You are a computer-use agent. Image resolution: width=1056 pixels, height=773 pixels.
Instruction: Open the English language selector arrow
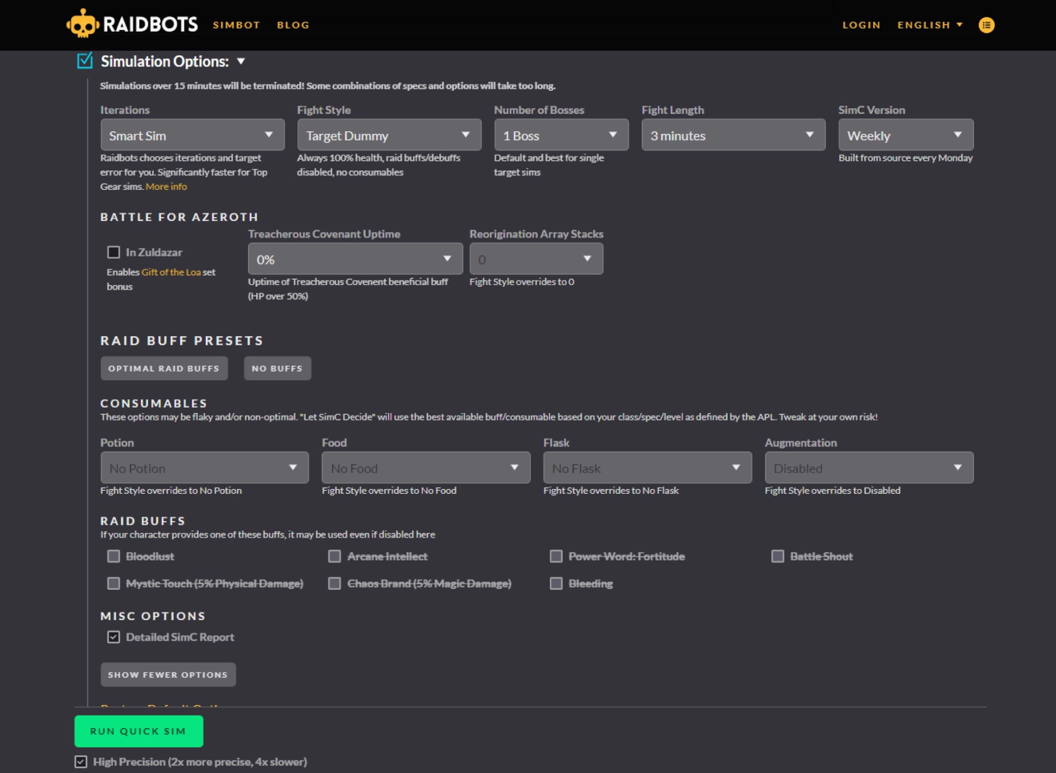point(960,24)
